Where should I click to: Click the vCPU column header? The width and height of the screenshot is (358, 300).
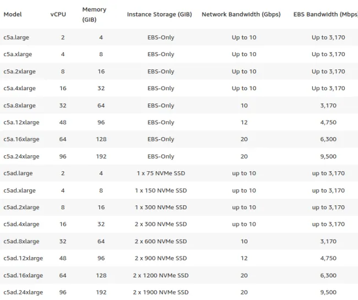(58, 14)
